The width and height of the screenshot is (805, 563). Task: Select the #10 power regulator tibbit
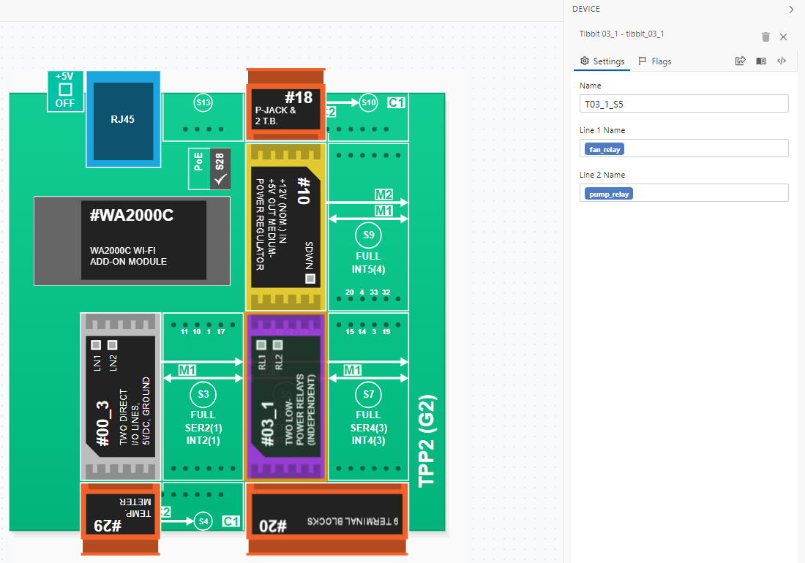coord(286,227)
